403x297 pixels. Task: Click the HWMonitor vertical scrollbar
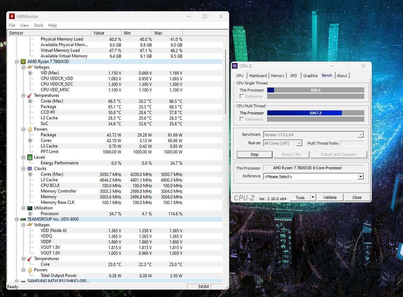pos(226,82)
